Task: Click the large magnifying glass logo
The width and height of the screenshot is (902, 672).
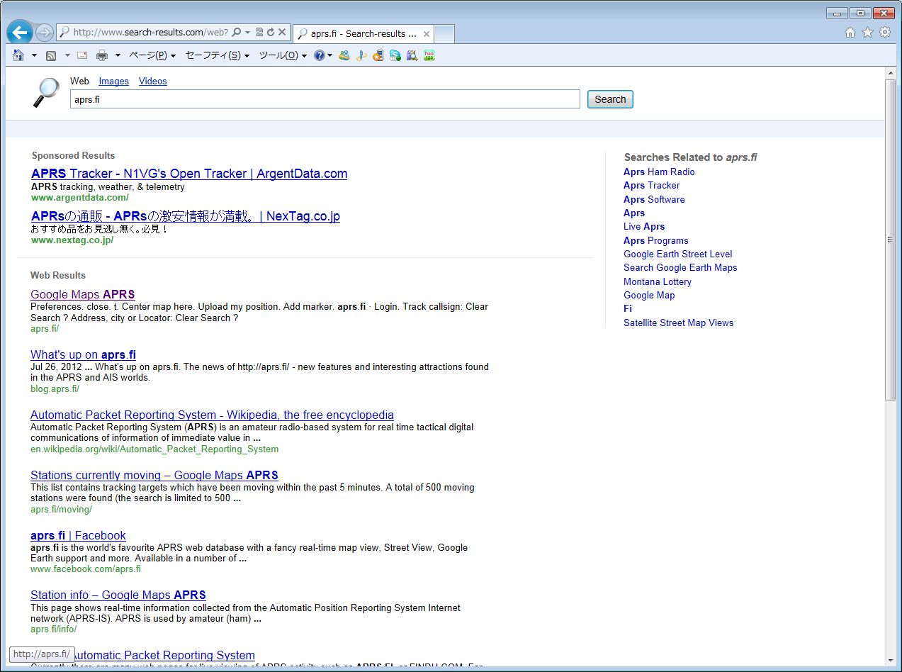Action: click(46, 92)
